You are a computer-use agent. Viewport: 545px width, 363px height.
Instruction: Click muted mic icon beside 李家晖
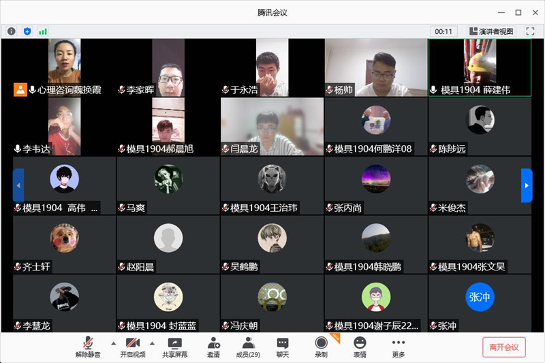coord(121,90)
